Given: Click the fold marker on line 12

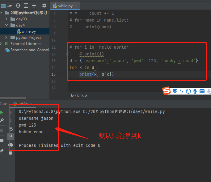Looking at the screenshot, I should (x=68, y=54).
